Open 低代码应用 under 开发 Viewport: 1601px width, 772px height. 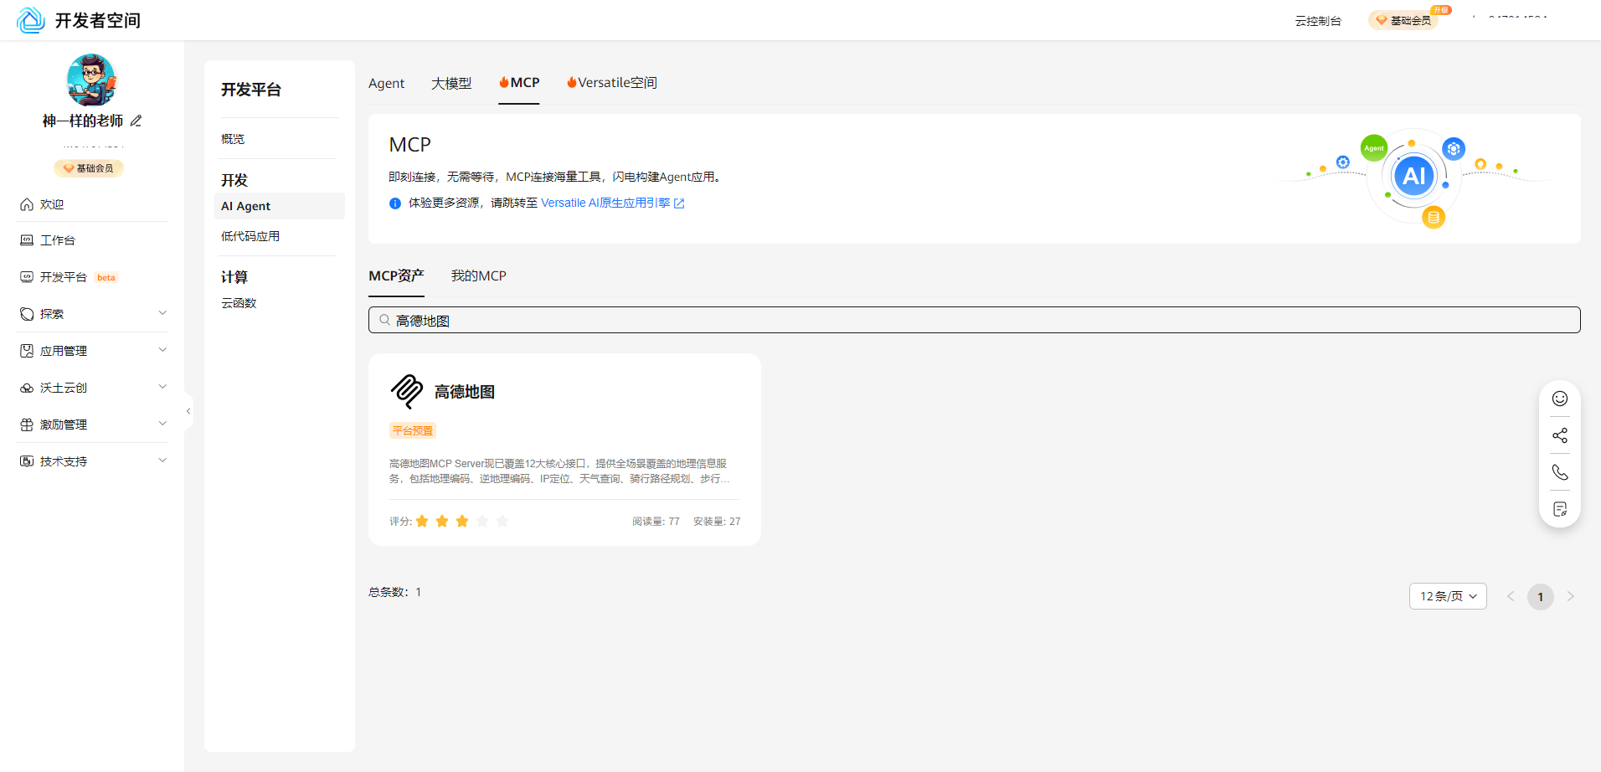pyautogui.click(x=250, y=236)
